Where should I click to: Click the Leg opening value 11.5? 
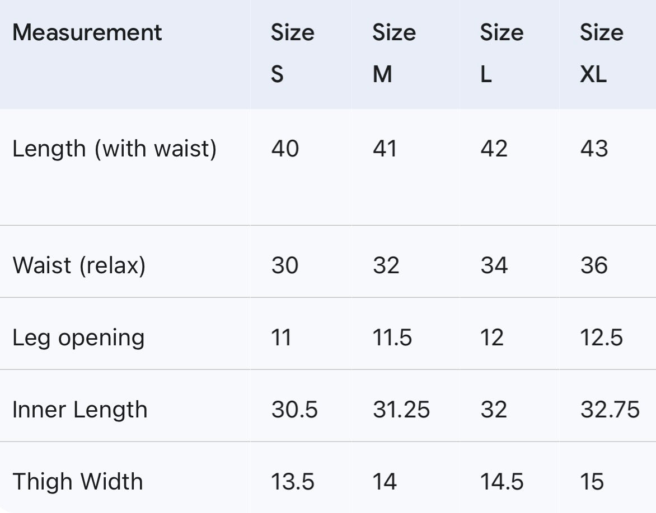coord(392,338)
